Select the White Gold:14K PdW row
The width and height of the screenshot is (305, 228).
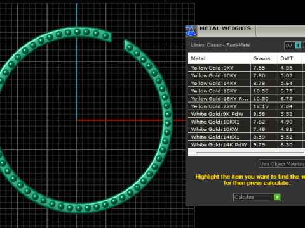247,144
